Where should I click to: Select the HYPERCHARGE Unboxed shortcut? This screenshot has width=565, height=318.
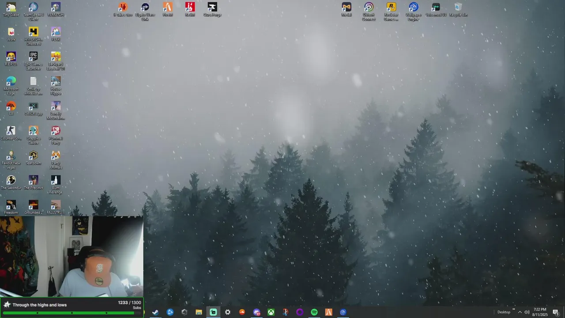tap(34, 36)
